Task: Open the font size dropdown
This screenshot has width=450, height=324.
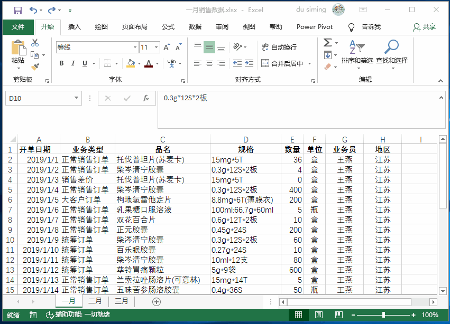Action: point(156,47)
